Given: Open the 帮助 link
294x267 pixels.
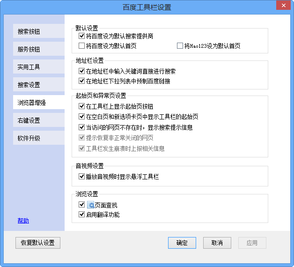Looking at the screenshot, I should tap(23, 221).
